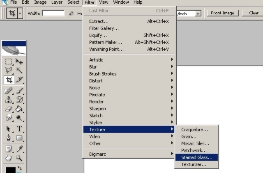Expand the Distort filter submenu

(x=129, y=81)
